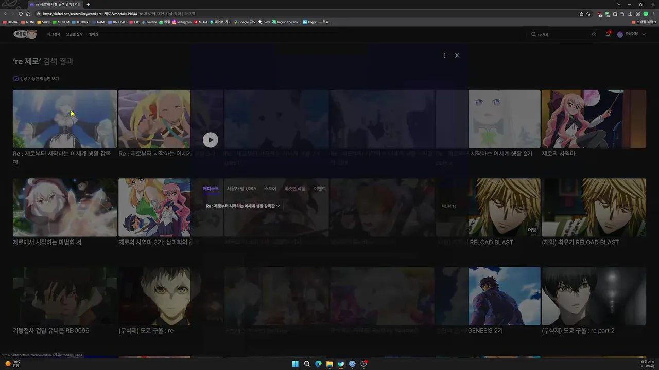Click the search magnifier icon in header
This screenshot has height=370, width=659.
[x=533, y=34]
